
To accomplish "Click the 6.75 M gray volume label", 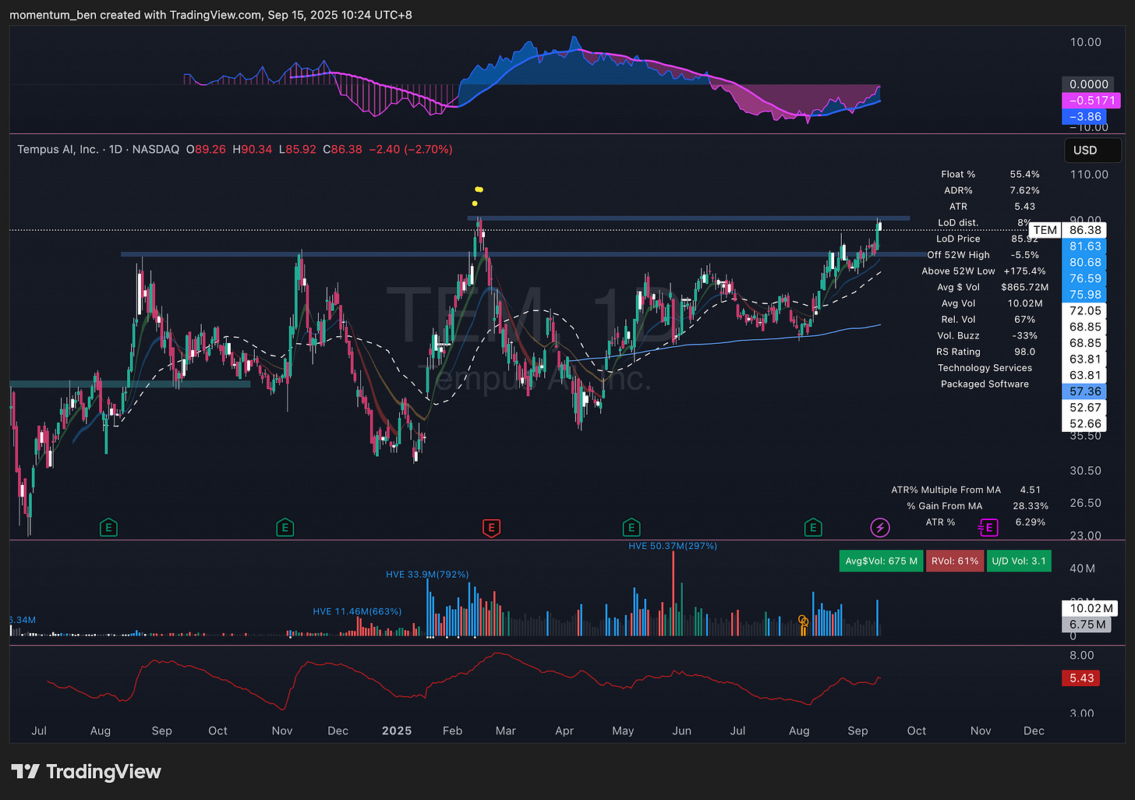I will pos(1087,625).
